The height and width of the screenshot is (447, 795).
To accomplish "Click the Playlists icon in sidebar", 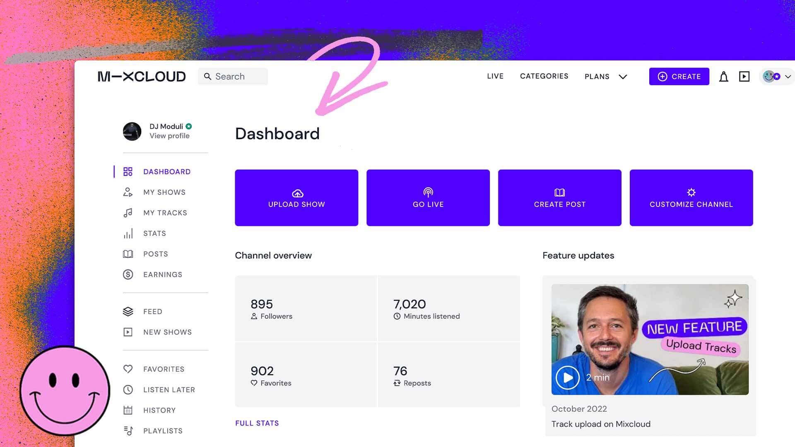I will (x=128, y=431).
